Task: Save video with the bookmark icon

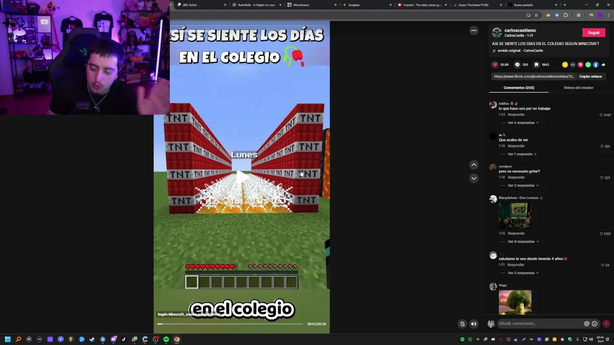Action: coord(536,65)
